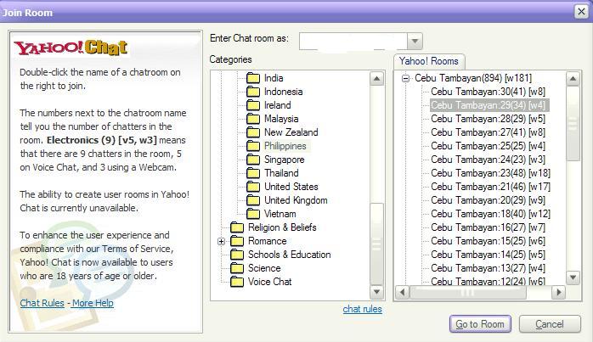
Task: Select the Vietnam folder icon
Action: pos(252,214)
